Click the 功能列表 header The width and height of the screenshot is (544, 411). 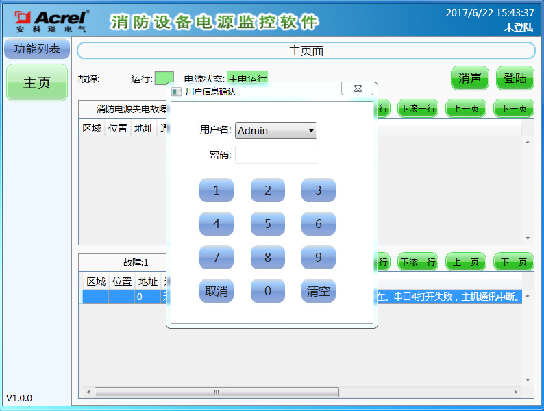(37, 49)
